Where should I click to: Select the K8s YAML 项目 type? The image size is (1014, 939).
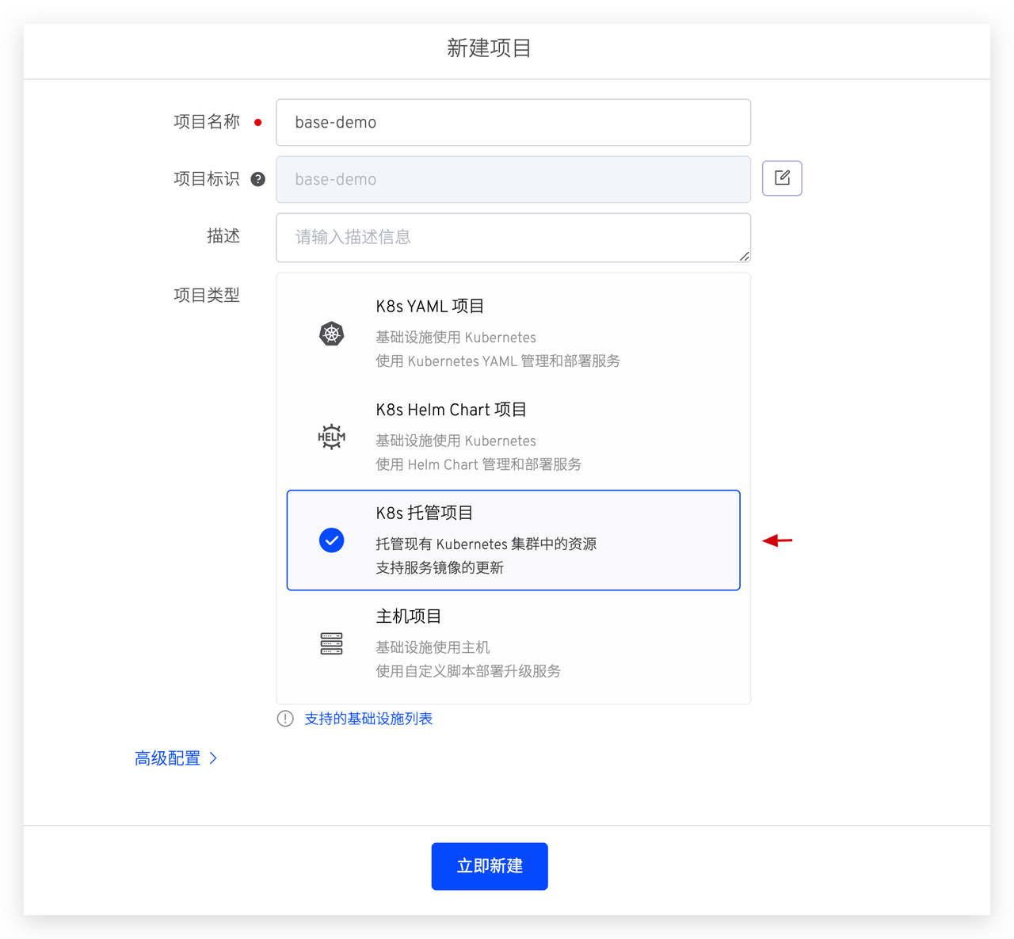click(513, 333)
